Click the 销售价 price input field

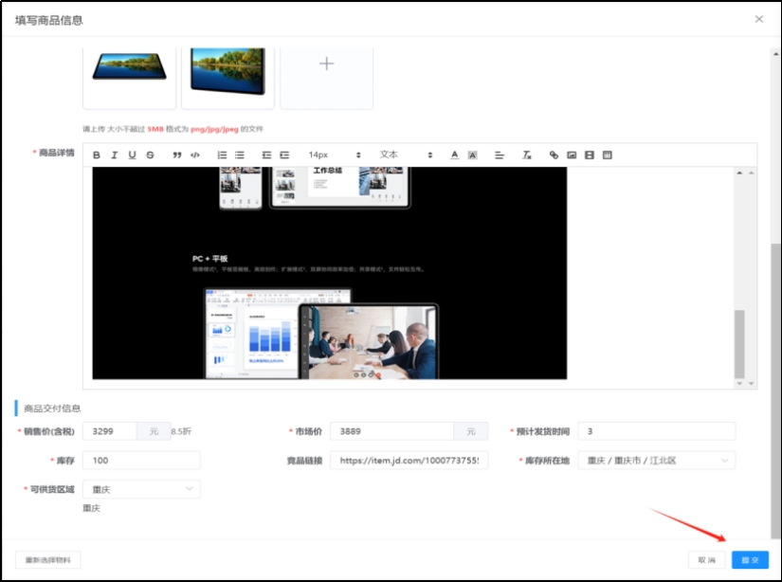coord(110,432)
